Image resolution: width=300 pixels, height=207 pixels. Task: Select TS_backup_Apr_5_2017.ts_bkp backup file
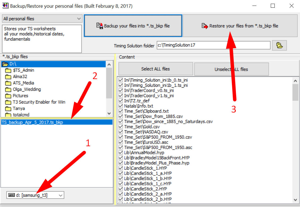pyautogui.click(x=32, y=122)
